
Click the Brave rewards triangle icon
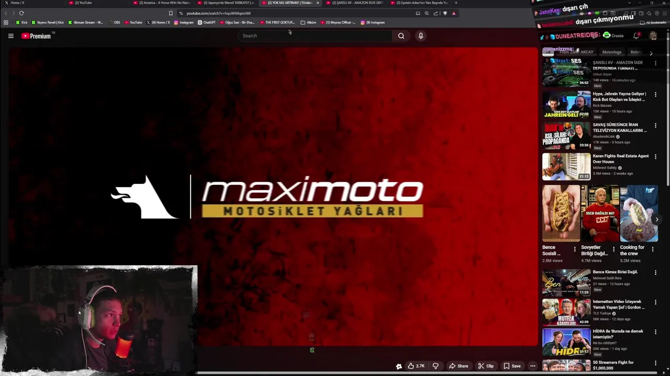pos(454,13)
